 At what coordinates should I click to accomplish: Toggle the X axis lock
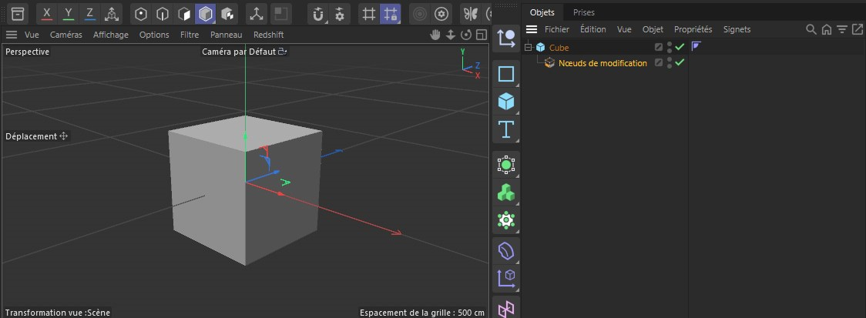pos(48,13)
